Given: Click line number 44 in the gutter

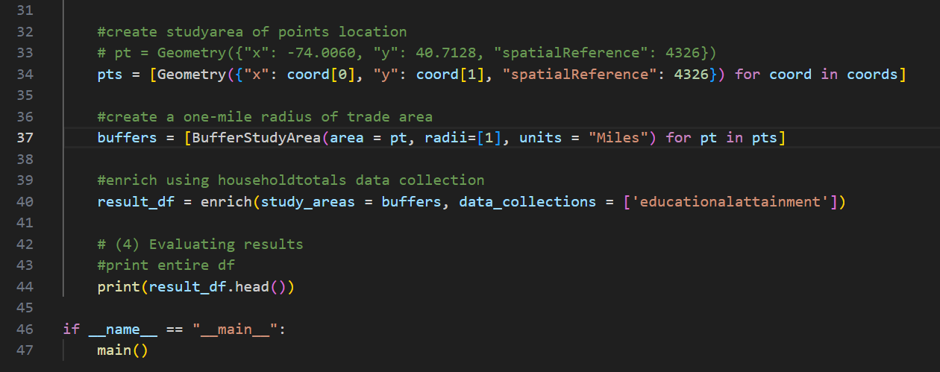Looking at the screenshot, I should pos(25,287).
